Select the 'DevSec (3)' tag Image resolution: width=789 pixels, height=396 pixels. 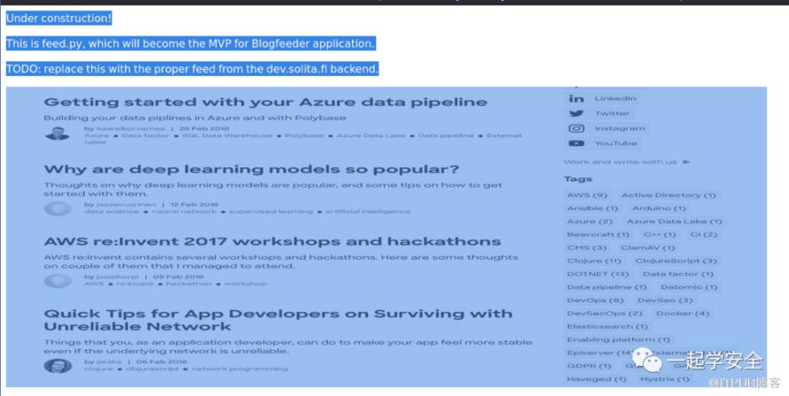tap(665, 300)
